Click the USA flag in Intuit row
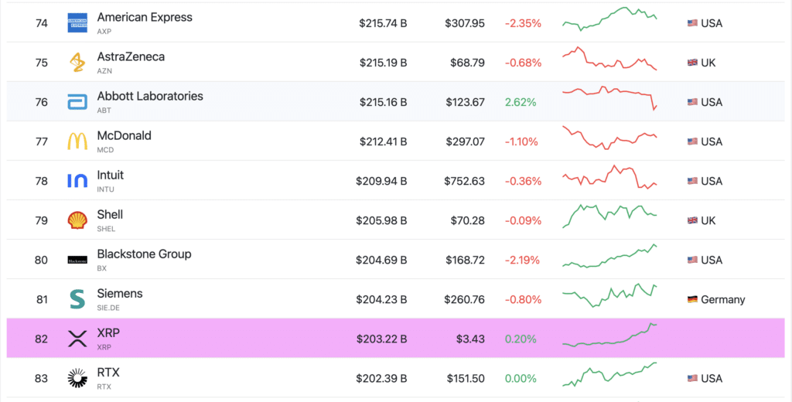Viewport: 792px width, 402px height. 692,181
